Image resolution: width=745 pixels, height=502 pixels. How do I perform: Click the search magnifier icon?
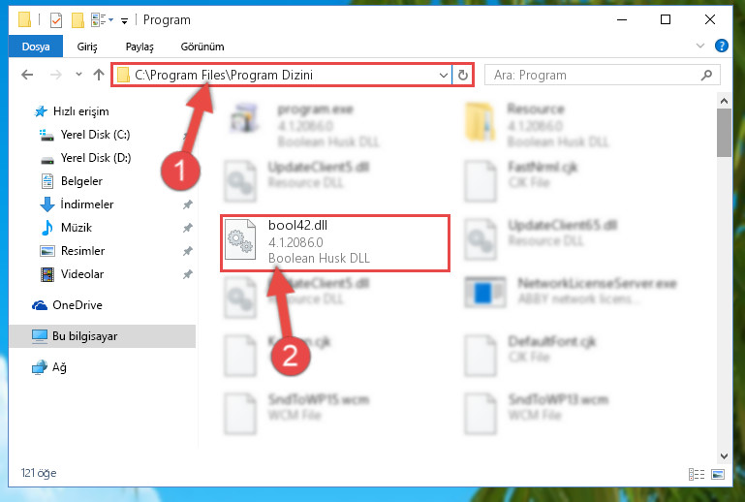706,76
